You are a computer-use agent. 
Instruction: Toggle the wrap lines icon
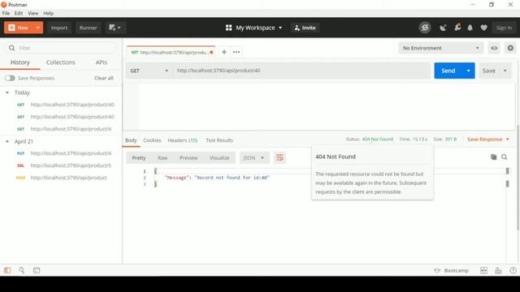tap(279, 158)
